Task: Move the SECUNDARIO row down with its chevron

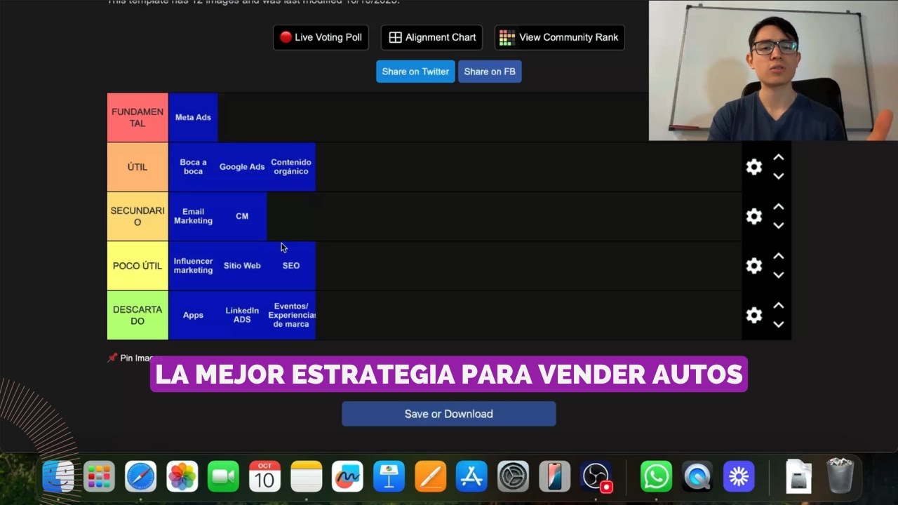Action: pyautogui.click(x=778, y=225)
